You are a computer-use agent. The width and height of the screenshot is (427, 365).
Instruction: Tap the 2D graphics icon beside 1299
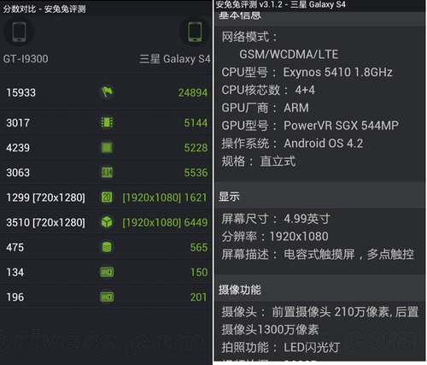[x=107, y=197]
